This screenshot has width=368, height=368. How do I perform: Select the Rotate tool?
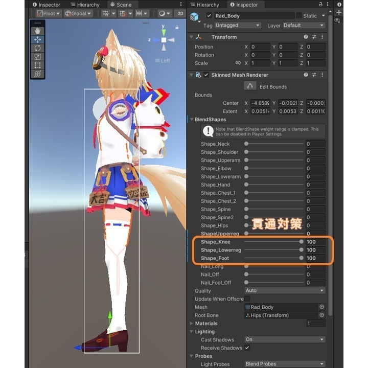click(x=37, y=48)
